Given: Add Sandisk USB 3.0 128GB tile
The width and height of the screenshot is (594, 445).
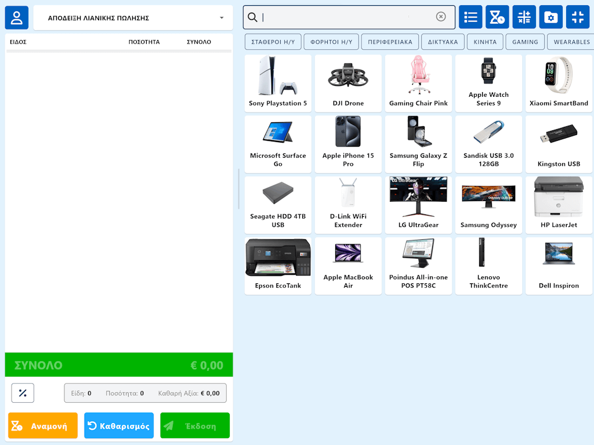Looking at the screenshot, I should (x=488, y=144).
